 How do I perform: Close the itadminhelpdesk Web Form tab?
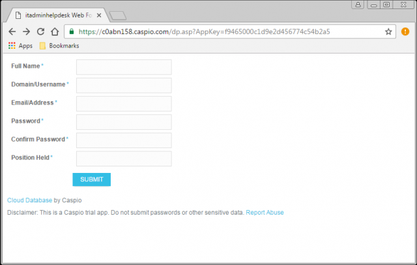click(x=99, y=16)
